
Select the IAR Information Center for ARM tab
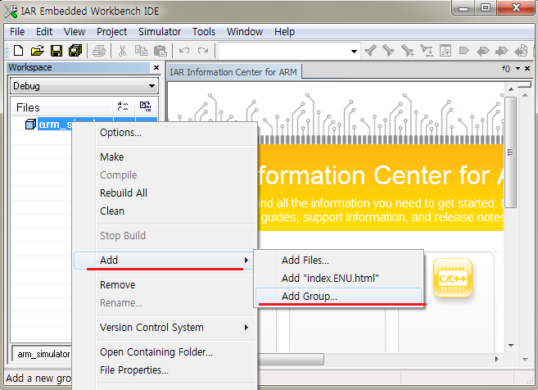(x=233, y=72)
